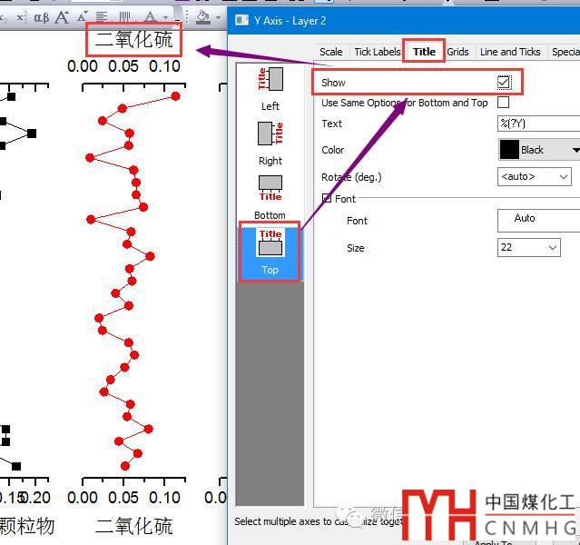Open the font Size dropdown
Image resolution: width=580 pixels, height=545 pixels.
pos(529,247)
